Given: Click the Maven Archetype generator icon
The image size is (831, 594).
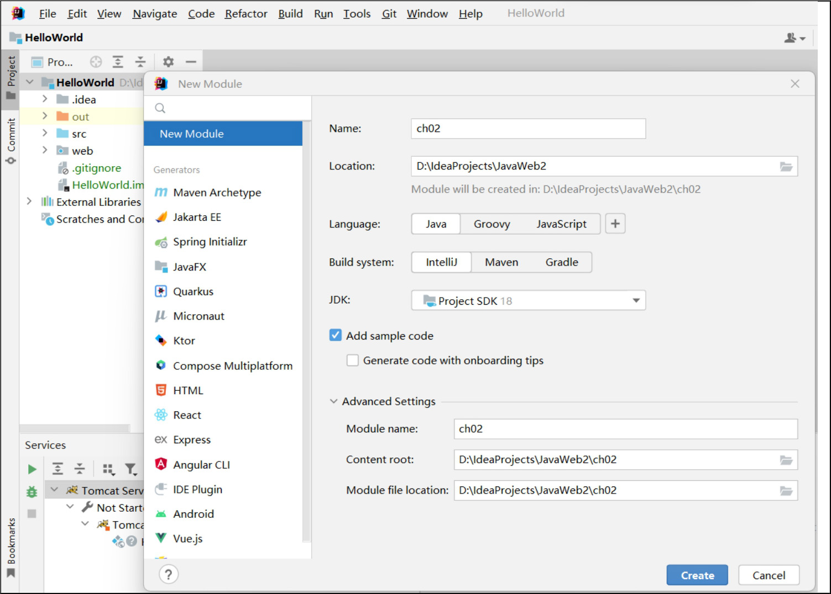Looking at the screenshot, I should tap(161, 192).
